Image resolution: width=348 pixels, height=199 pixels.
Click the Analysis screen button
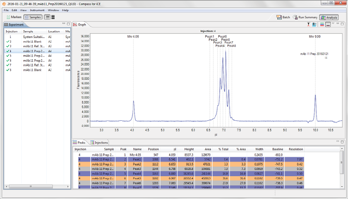pos(329,17)
